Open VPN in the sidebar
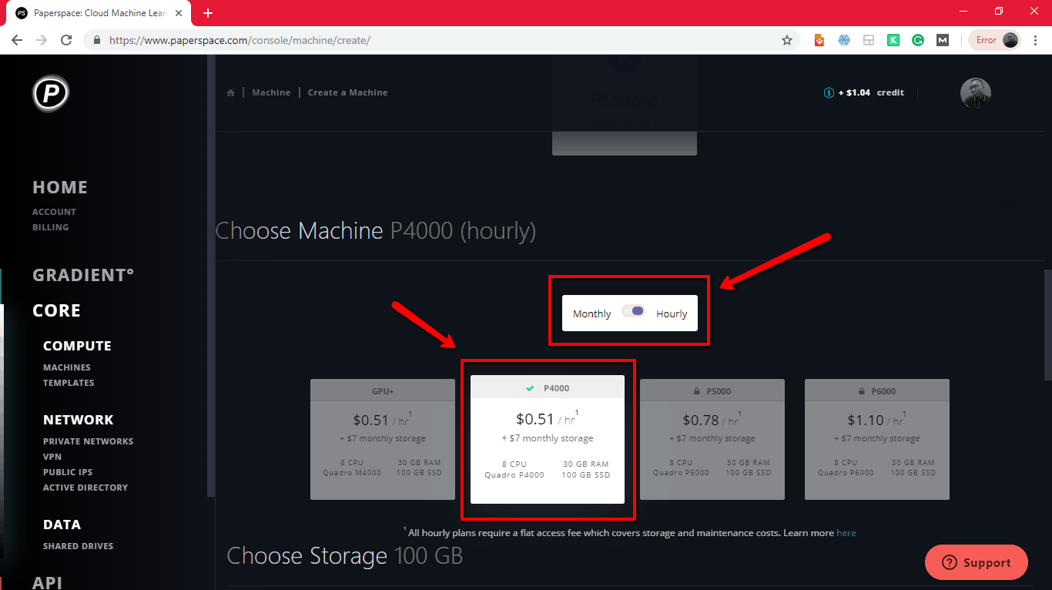Image resolution: width=1052 pixels, height=590 pixels. click(52, 457)
